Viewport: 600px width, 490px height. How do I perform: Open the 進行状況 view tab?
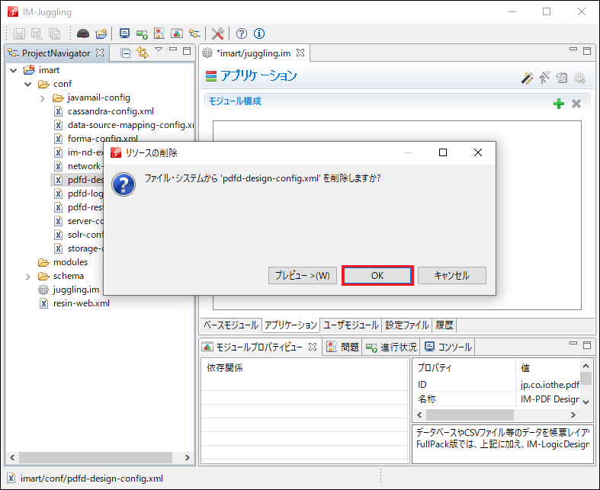pos(391,347)
